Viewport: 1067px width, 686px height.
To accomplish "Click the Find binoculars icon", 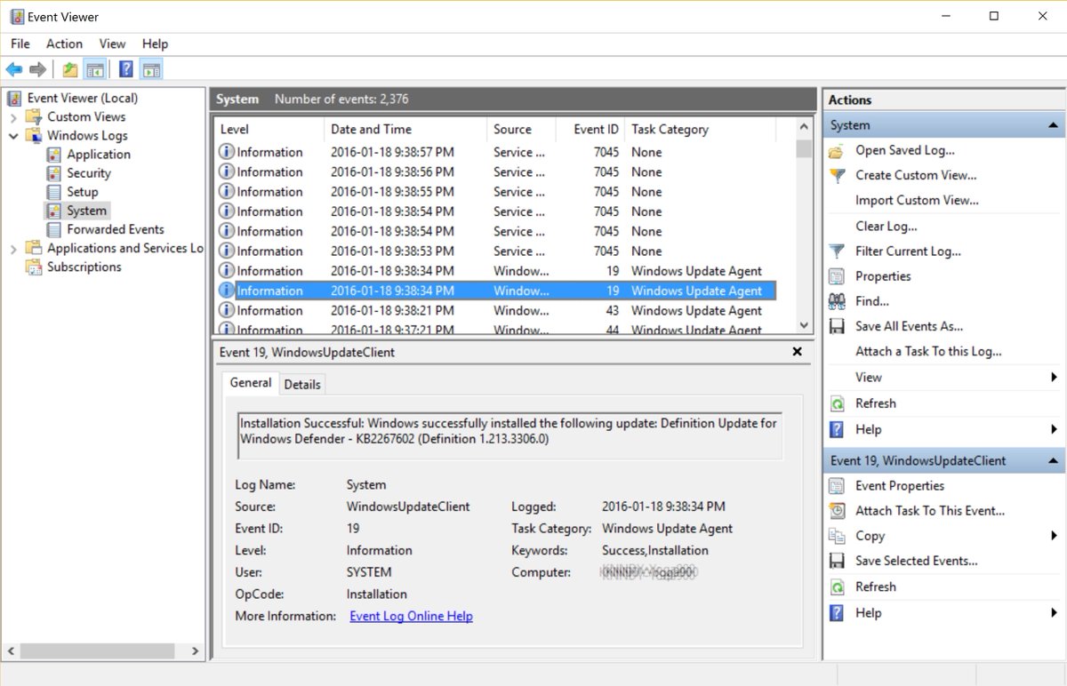I will 837,301.
